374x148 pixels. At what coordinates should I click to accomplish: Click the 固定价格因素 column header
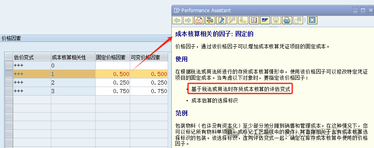pyautogui.click(x=113, y=57)
